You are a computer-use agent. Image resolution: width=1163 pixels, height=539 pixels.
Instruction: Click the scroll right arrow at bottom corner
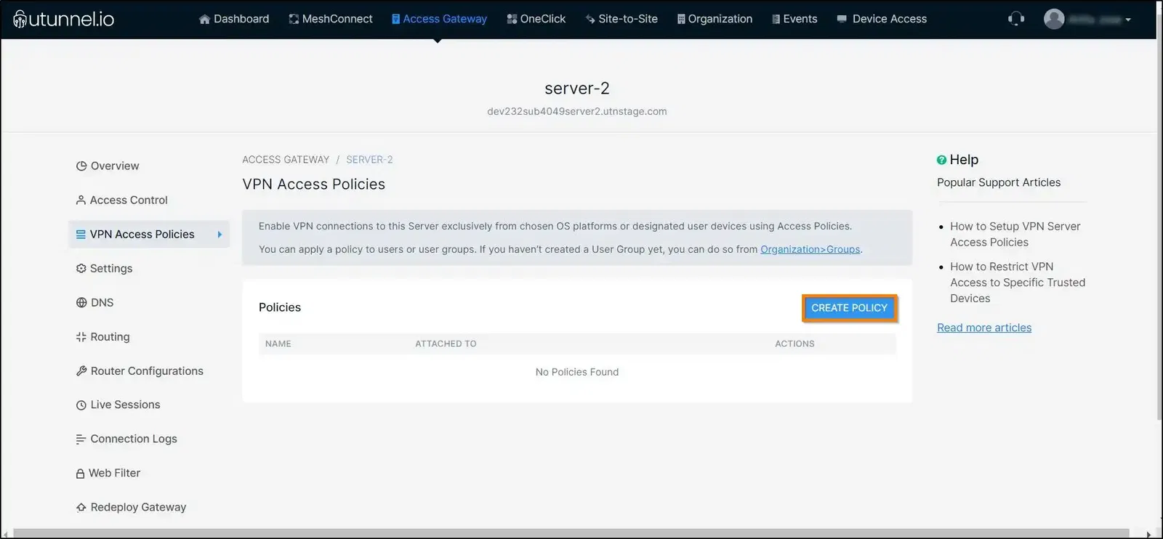pyautogui.click(x=1148, y=534)
